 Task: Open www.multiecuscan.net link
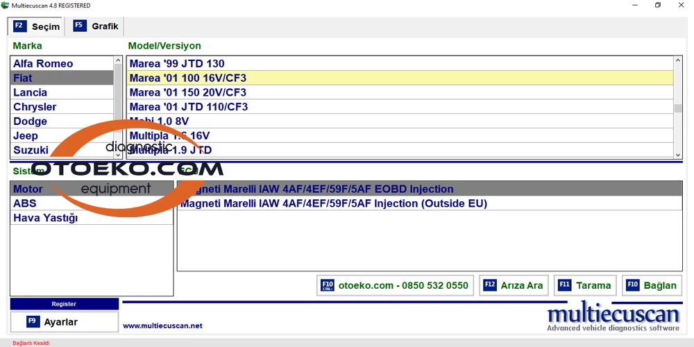(162, 325)
